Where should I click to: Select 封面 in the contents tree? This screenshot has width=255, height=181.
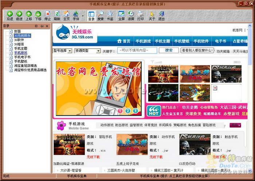pos(17,31)
